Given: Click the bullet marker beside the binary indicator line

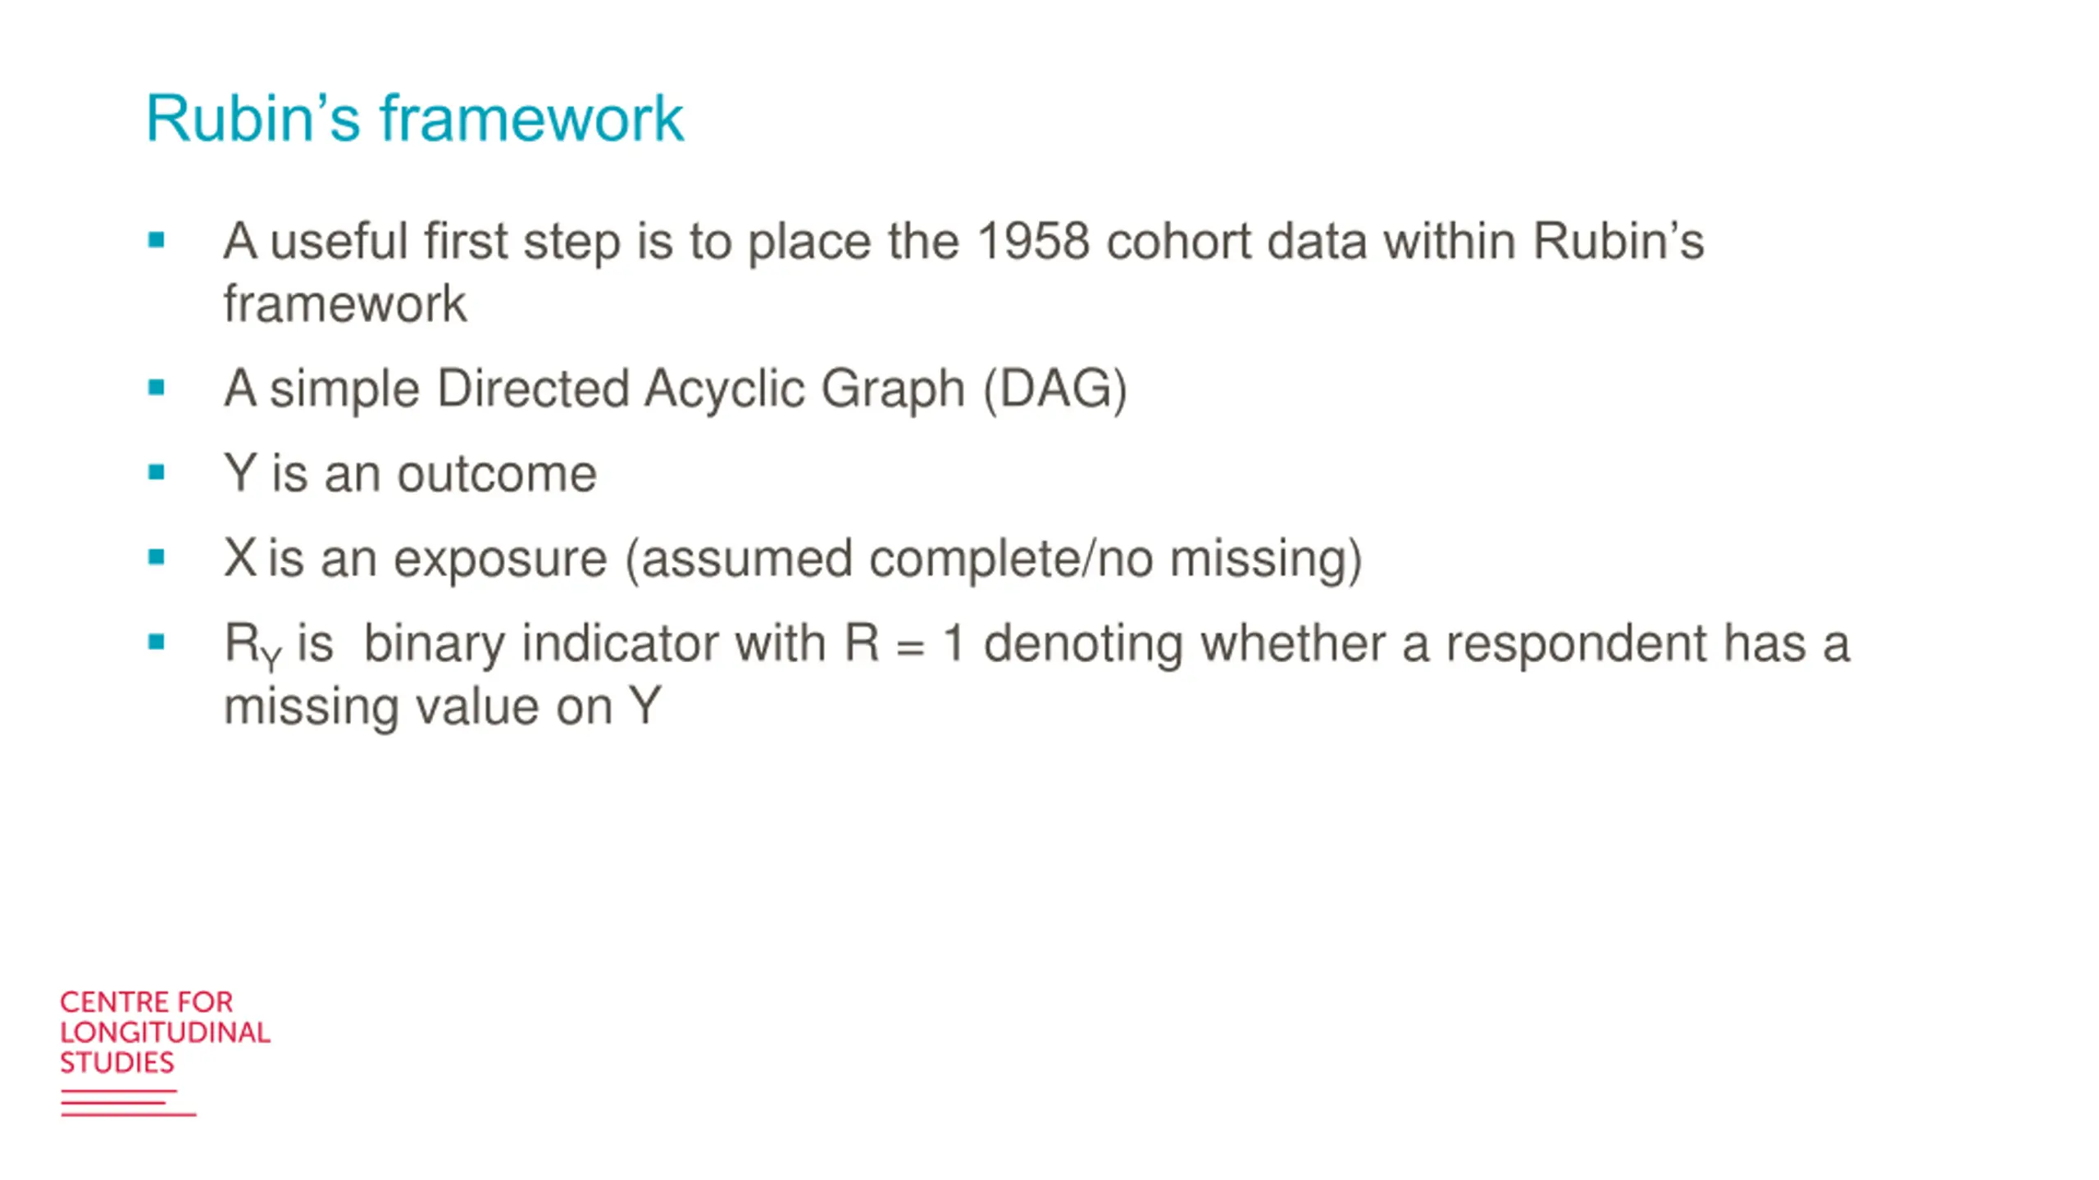Looking at the screenshot, I should pos(157,642).
